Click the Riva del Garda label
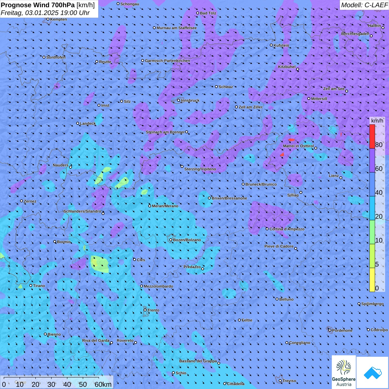389x389 pixels. (x=96, y=340)
